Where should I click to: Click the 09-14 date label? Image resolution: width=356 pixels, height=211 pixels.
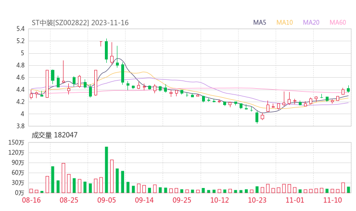(x=144, y=200)
